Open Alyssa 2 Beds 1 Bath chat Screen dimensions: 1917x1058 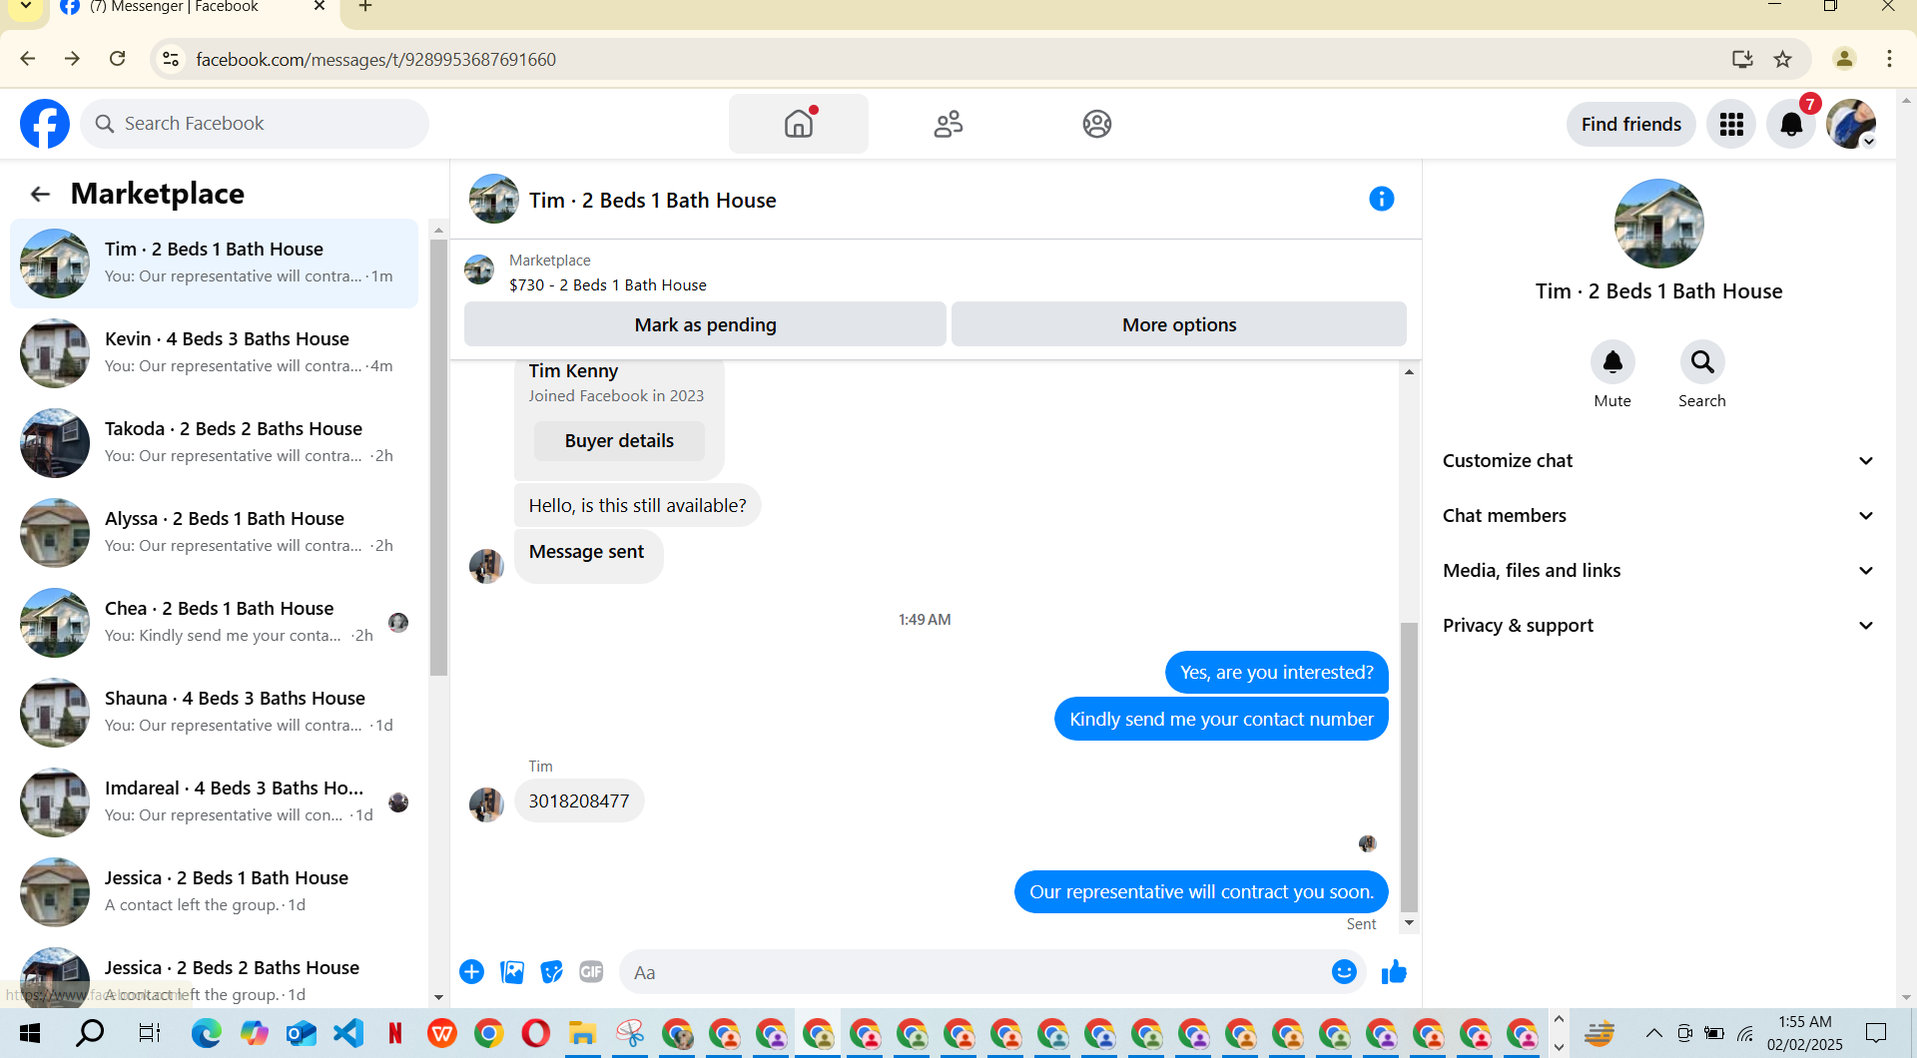[214, 532]
